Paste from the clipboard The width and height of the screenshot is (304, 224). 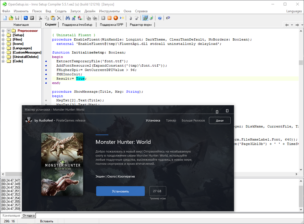pos(53,18)
